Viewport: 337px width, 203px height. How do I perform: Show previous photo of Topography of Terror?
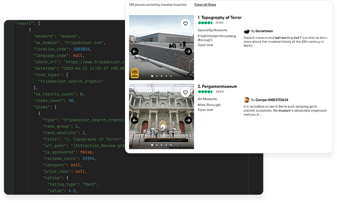point(135,52)
